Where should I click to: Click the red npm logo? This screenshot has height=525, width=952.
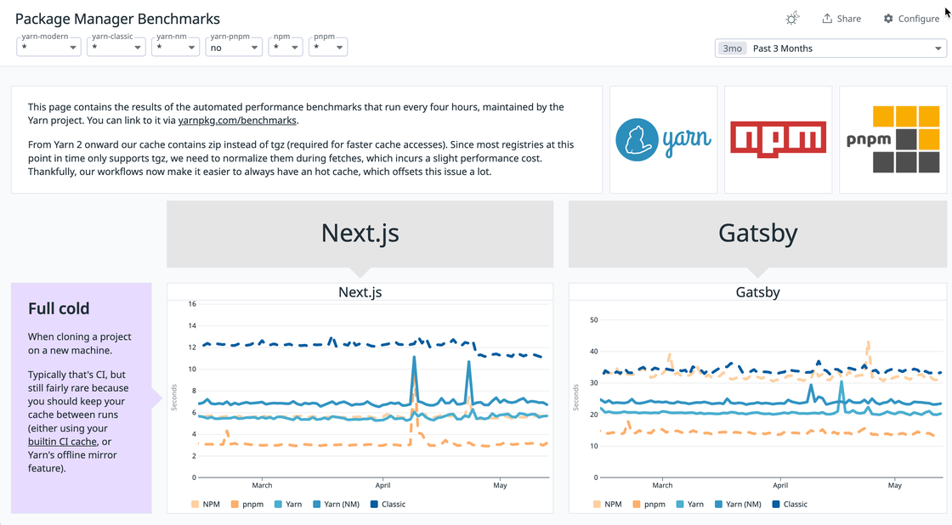778,138
